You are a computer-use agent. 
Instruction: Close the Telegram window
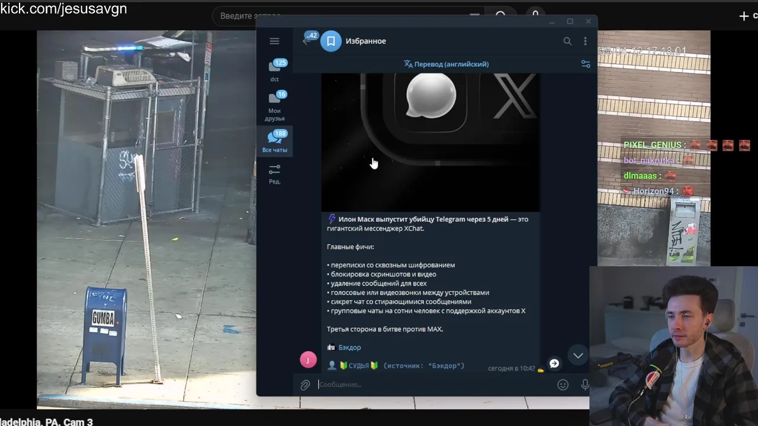click(x=588, y=21)
